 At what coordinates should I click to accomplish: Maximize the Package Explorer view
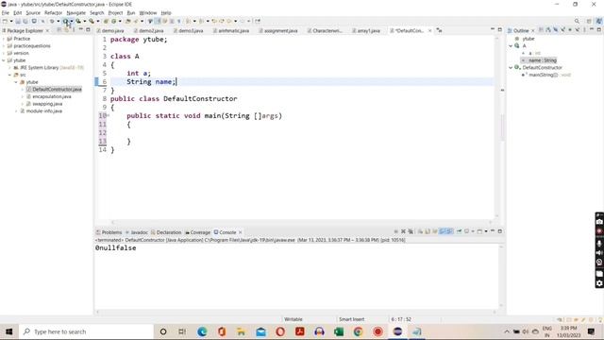pyautogui.click(x=88, y=29)
